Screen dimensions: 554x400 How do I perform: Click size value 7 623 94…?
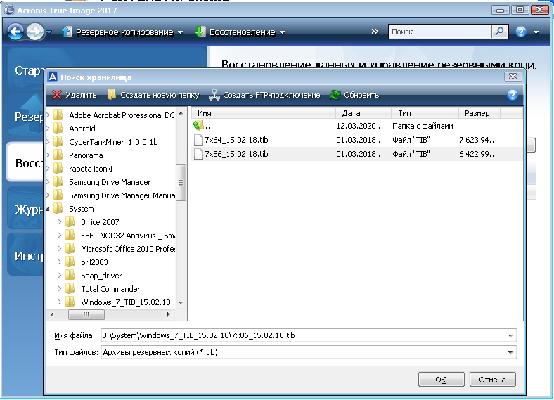[478, 140]
